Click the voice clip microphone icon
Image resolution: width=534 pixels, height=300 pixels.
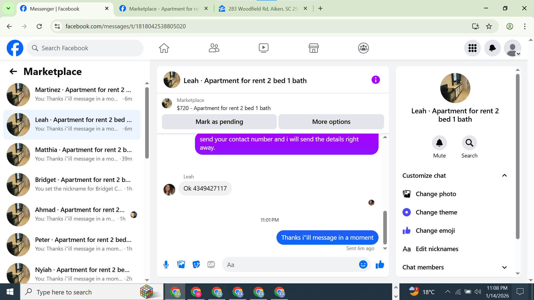click(166, 264)
